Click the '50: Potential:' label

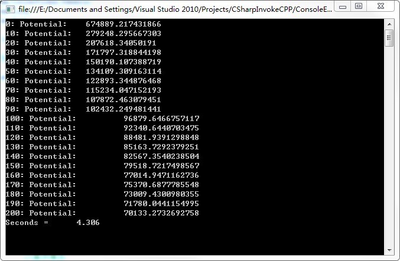click(38, 71)
